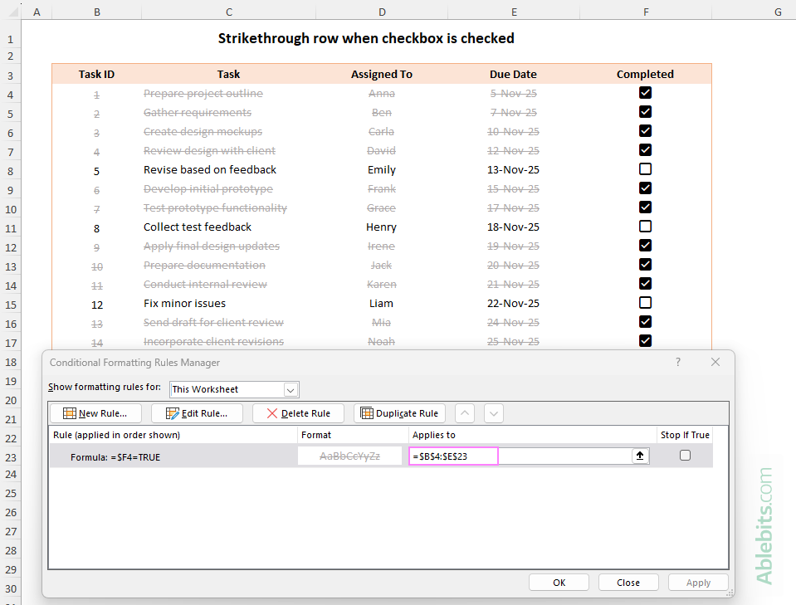Create a New Rule
The image size is (796, 605).
[95, 412]
